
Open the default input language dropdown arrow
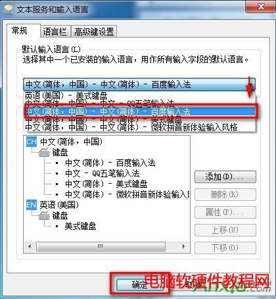pos(250,84)
